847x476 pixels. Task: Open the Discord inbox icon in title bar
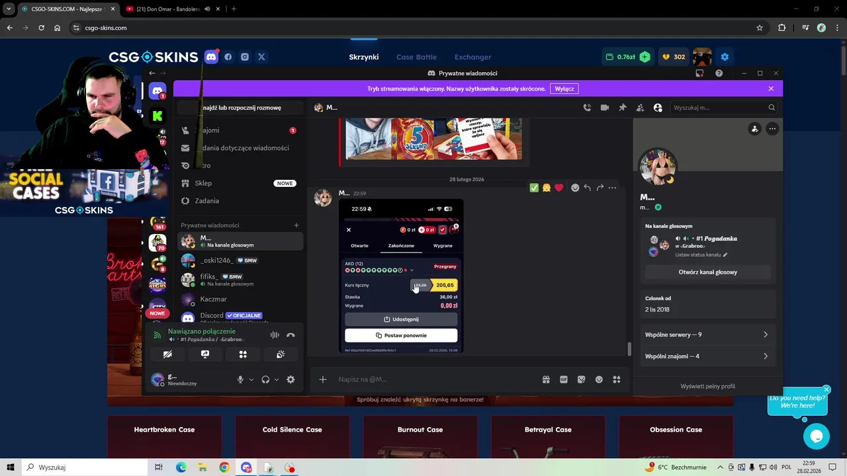[x=699, y=73]
